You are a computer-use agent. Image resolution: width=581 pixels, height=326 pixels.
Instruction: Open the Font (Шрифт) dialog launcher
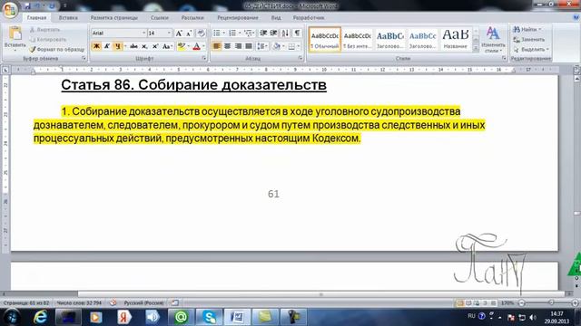click(203, 58)
